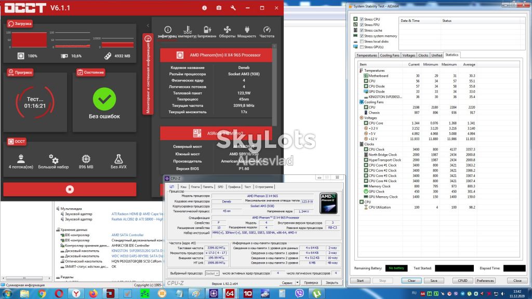Screen dimensions: 532x299
Task: Open the Конфигурация info section in OCCT
Action: (x=167, y=32)
